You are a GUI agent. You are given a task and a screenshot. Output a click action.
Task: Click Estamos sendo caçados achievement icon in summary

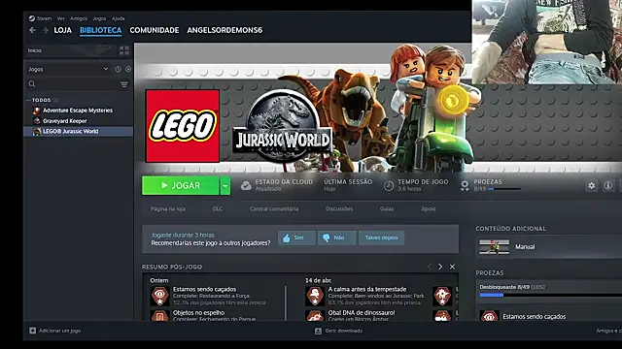[159, 296]
